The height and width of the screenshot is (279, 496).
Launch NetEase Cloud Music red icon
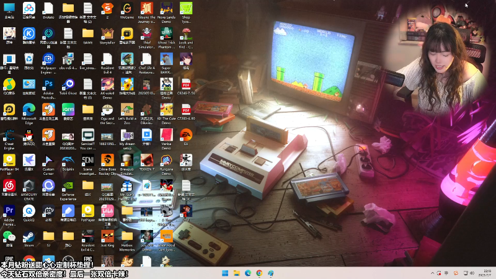point(9,188)
